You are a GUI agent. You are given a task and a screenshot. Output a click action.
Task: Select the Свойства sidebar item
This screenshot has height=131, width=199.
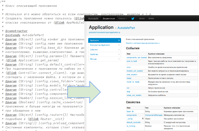(x=105, y=54)
